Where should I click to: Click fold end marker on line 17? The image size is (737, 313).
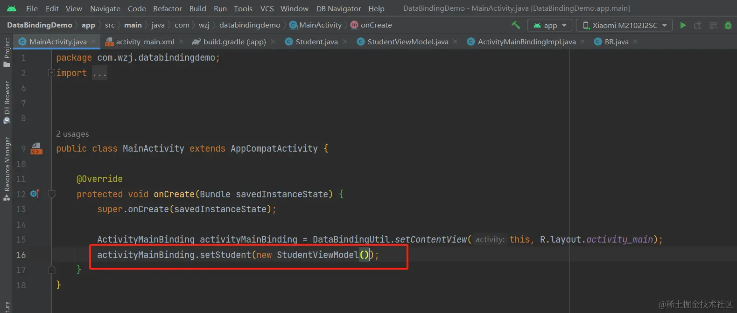click(x=52, y=270)
